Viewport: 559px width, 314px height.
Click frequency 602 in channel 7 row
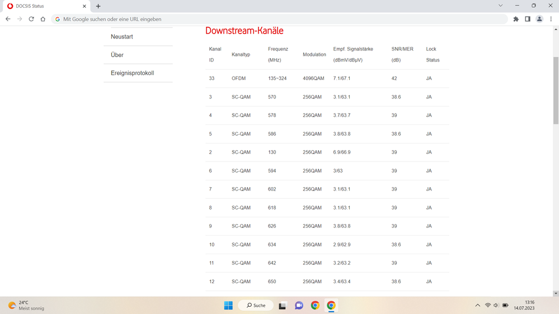coord(272,189)
